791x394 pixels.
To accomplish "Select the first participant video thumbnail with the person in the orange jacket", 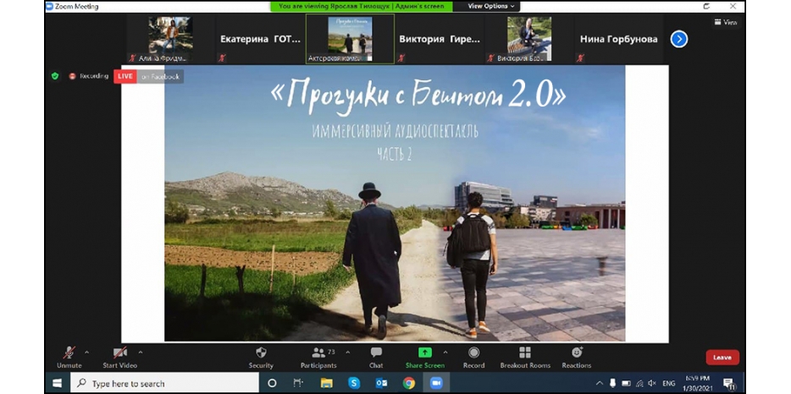I will 170,39.
